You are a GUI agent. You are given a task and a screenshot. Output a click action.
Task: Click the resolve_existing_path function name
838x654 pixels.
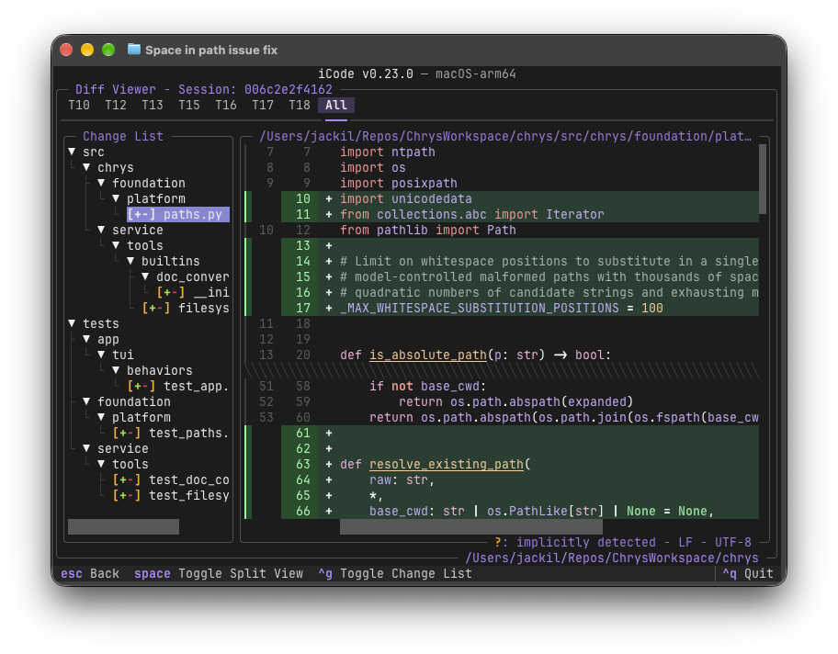click(x=447, y=464)
